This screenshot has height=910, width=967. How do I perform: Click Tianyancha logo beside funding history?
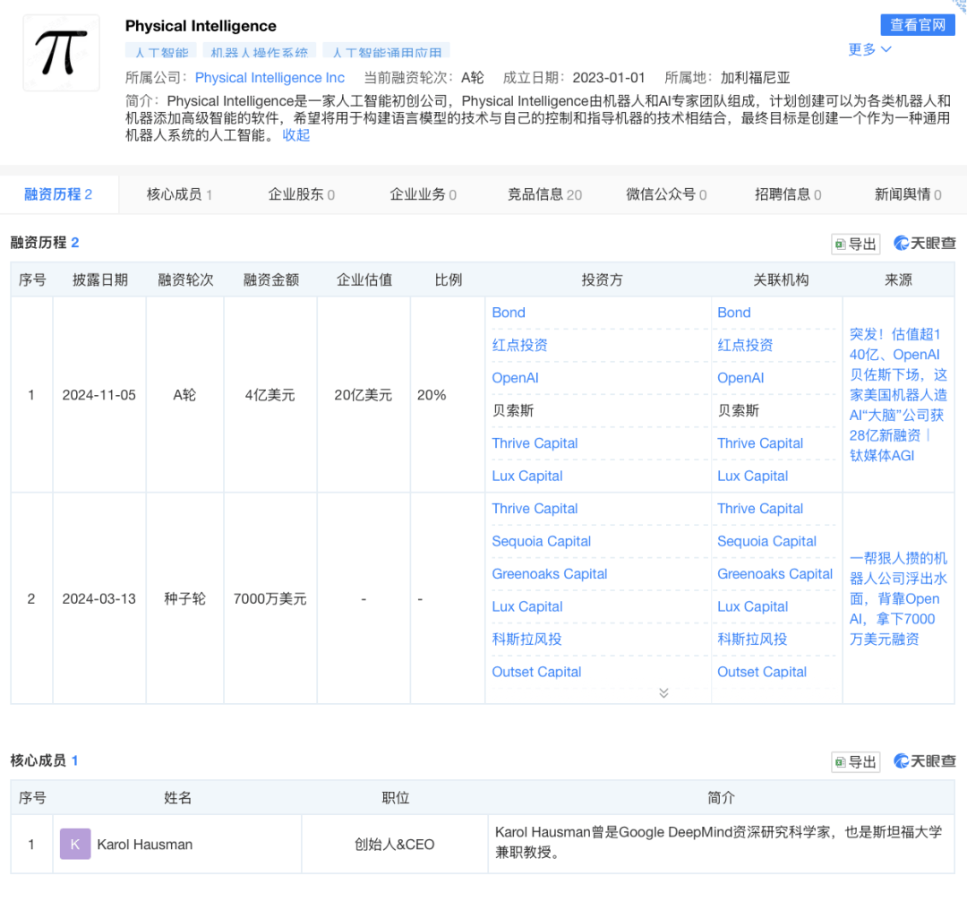pos(924,243)
